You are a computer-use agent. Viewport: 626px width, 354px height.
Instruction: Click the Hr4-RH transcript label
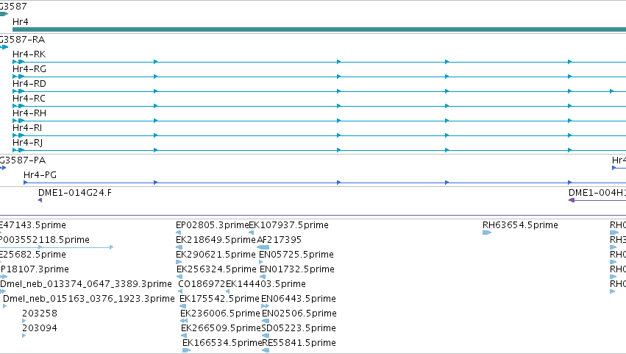[29, 113]
